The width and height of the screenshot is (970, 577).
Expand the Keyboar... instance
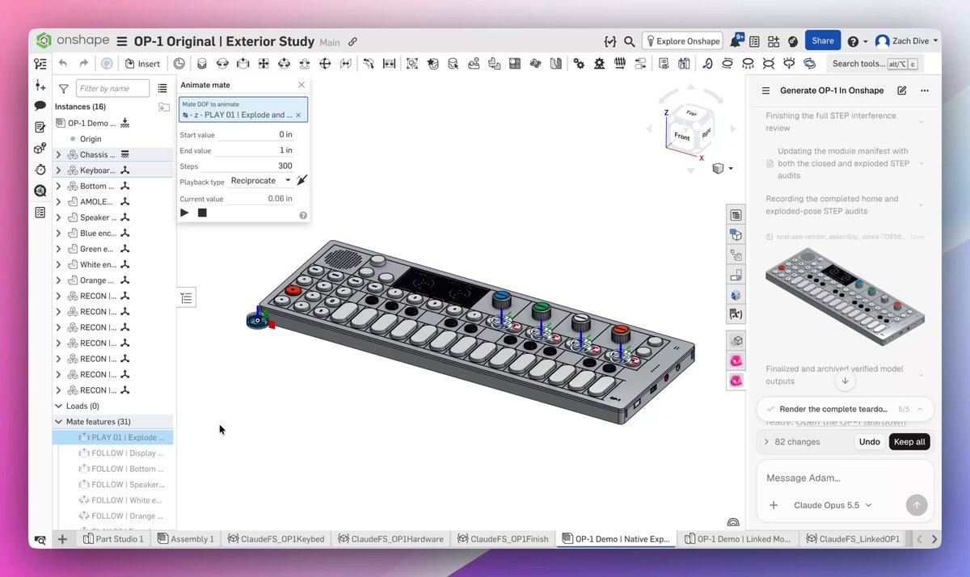58,171
